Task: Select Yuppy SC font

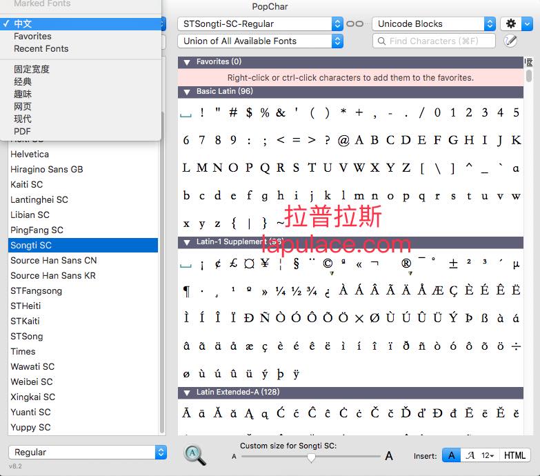Action: 83,427
